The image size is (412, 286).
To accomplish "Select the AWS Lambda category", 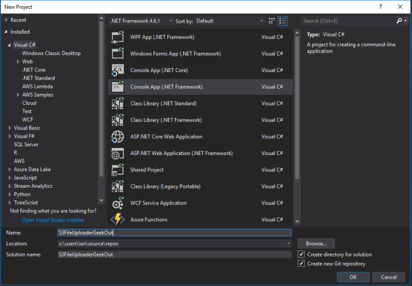I will click(37, 86).
